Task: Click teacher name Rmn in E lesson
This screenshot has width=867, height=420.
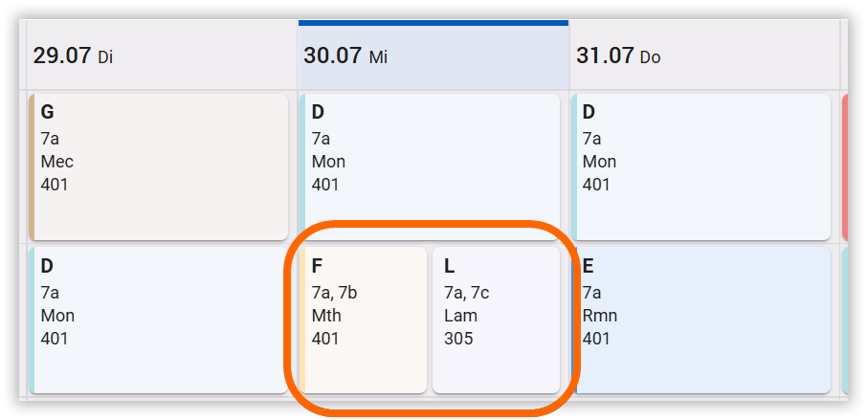Action: pos(599,316)
